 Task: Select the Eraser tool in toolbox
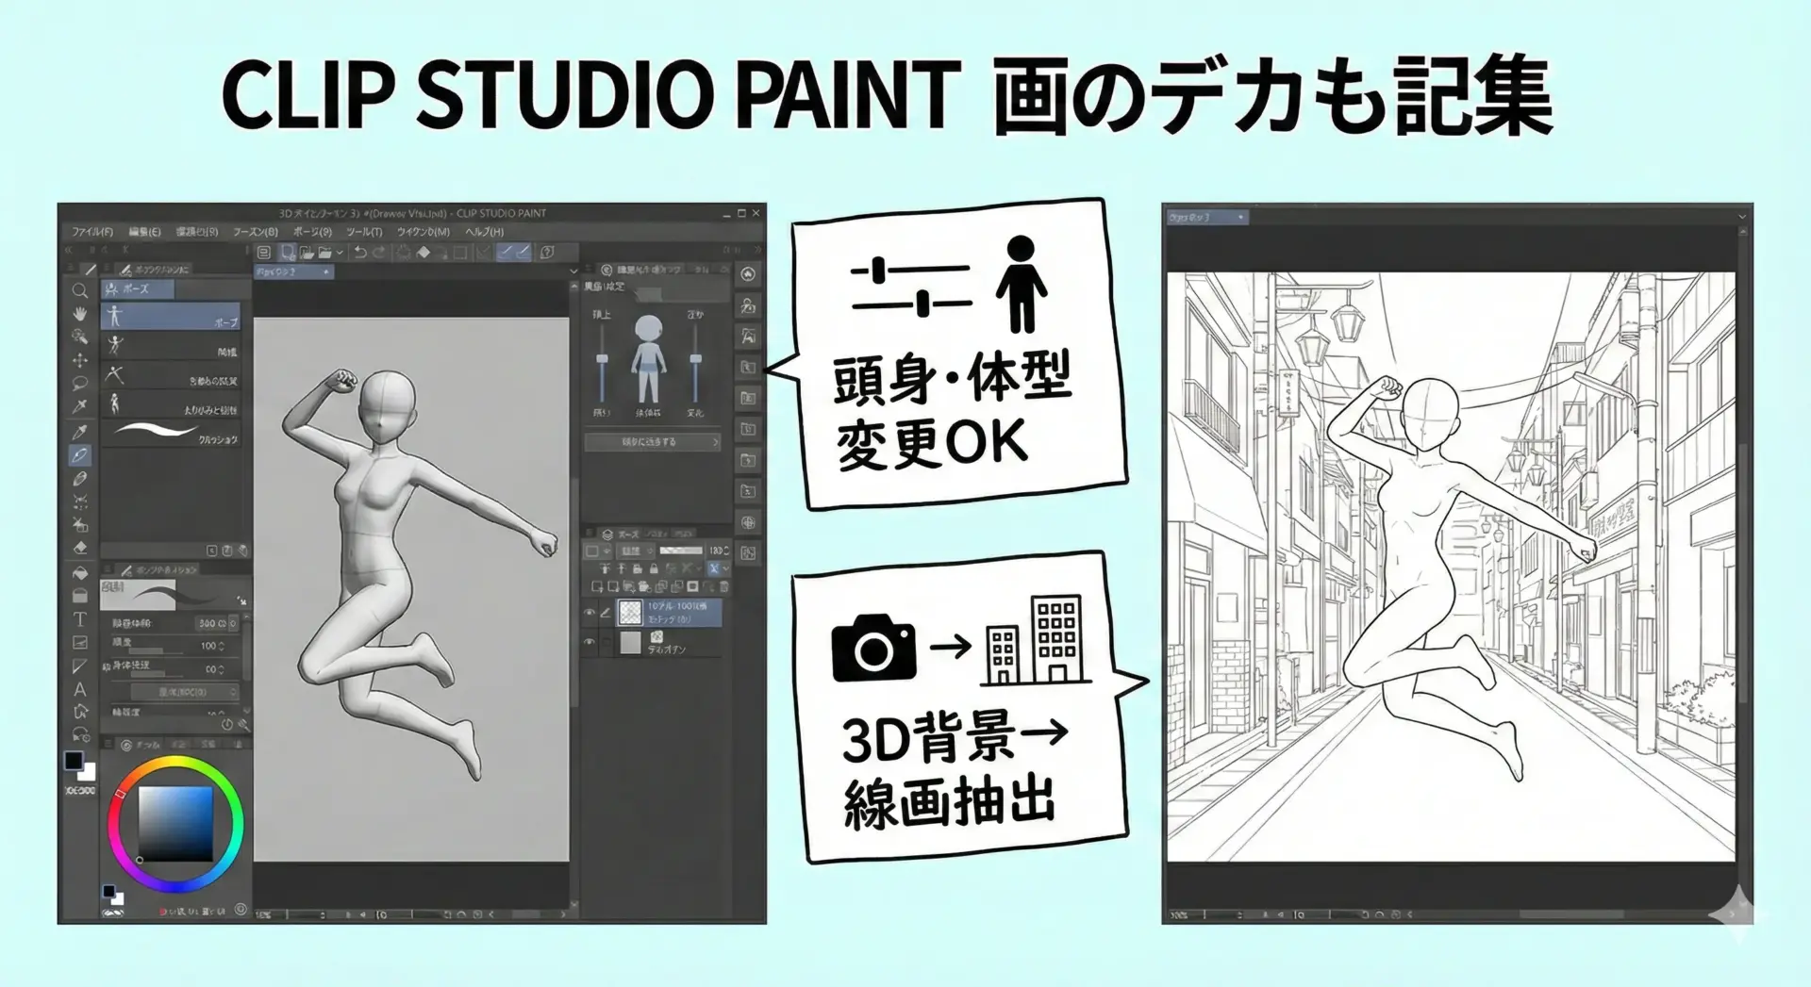point(80,548)
